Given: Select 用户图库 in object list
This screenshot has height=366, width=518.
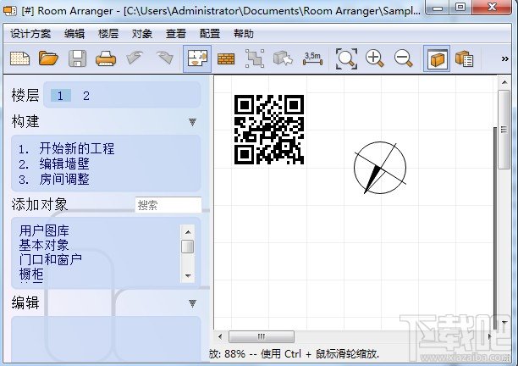Looking at the screenshot, I should 44,230.
